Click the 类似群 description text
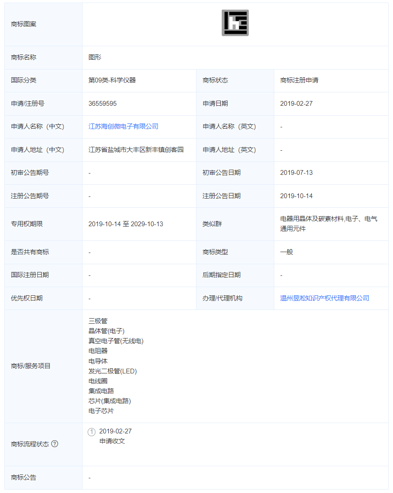 pos(328,224)
